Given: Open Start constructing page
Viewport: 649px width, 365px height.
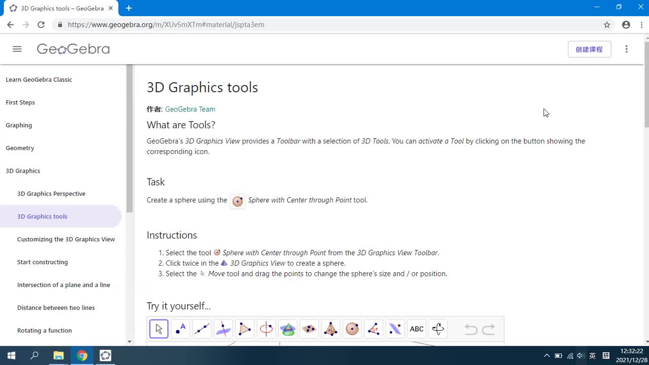Looking at the screenshot, I should [43, 262].
